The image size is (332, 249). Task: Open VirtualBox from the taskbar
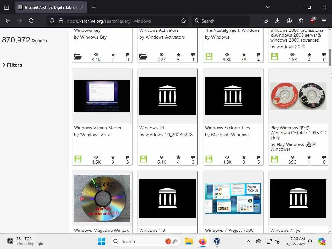click(217, 241)
